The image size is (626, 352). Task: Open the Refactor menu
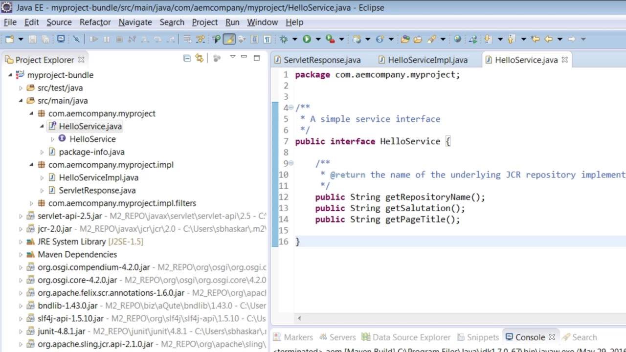click(x=95, y=22)
